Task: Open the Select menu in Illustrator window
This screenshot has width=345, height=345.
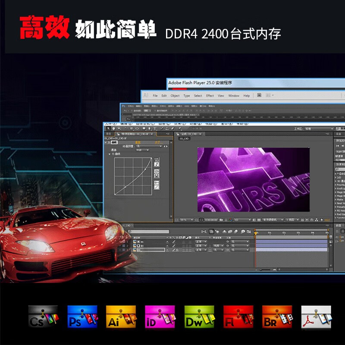Action: [198, 95]
